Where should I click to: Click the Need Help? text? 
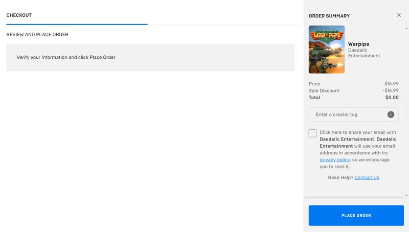coord(340,177)
